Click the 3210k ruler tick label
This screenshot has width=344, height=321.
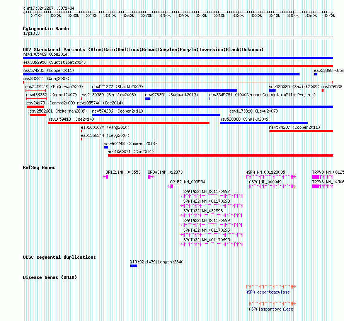pyautogui.click(x=37, y=15)
